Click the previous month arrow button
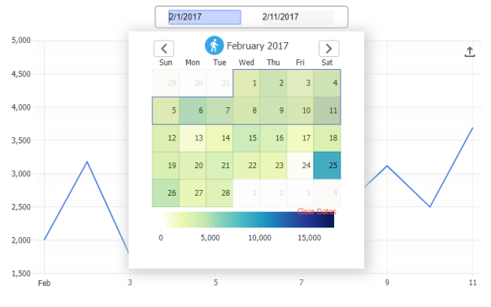The image size is (491, 307). click(163, 49)
